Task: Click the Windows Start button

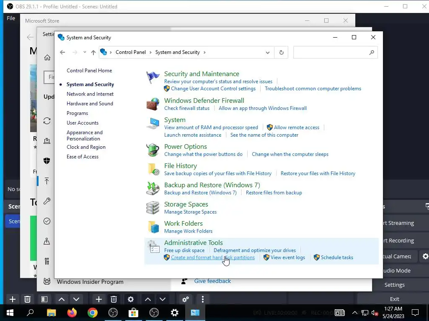Action: click(x=10, y=313)
